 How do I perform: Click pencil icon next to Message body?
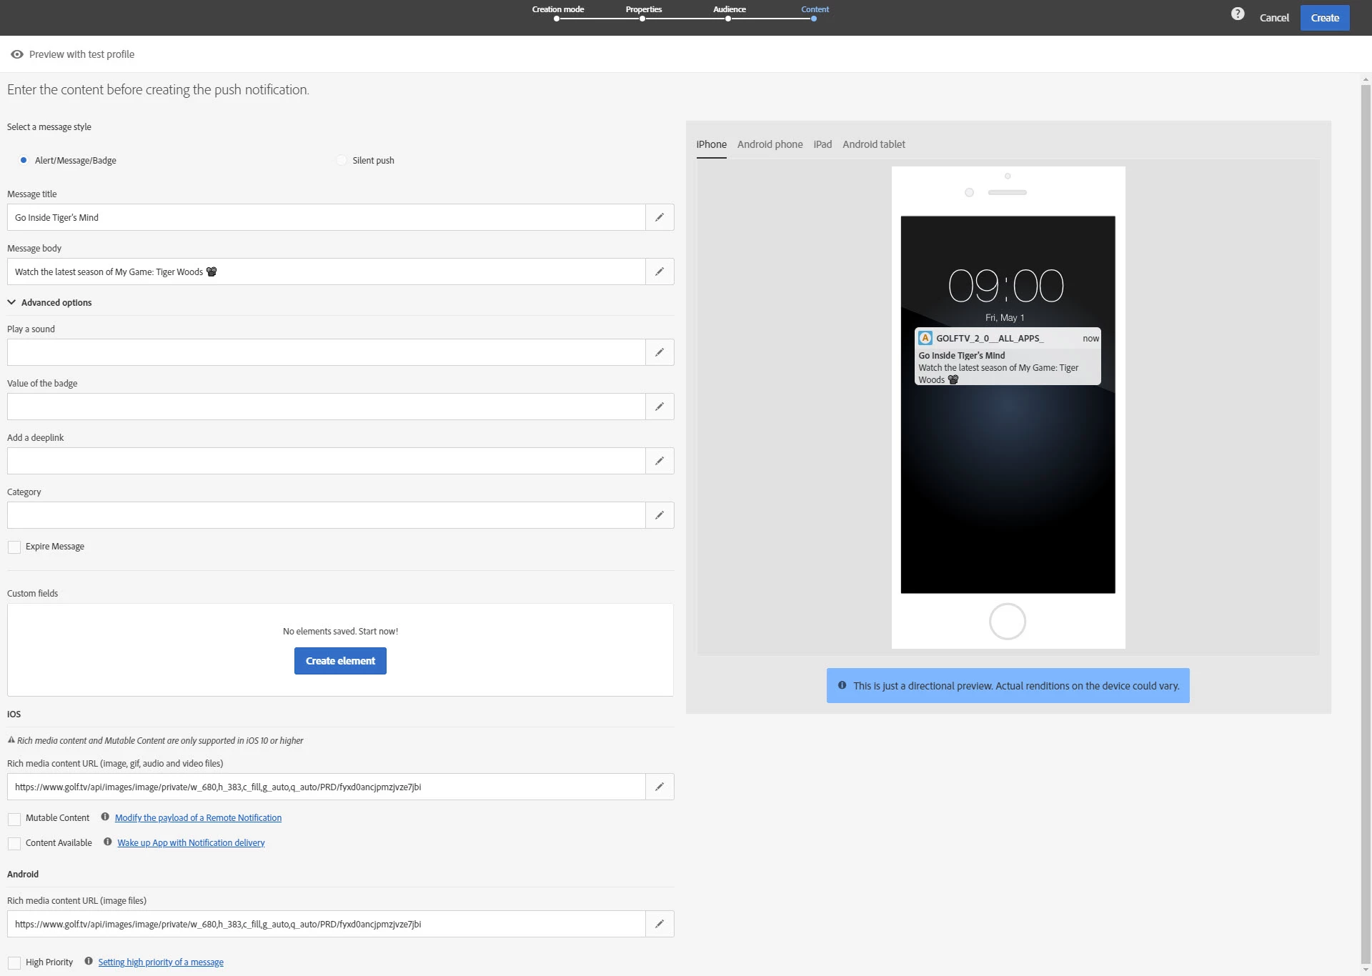660,272
